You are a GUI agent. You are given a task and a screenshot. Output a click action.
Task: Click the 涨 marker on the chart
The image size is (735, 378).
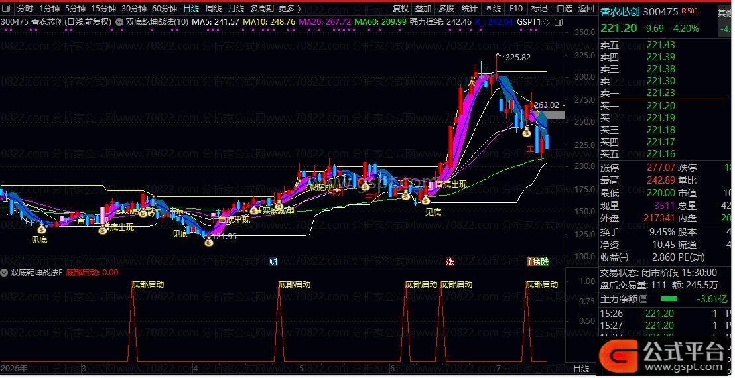tap(450, 262)
